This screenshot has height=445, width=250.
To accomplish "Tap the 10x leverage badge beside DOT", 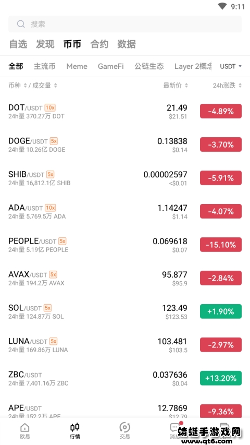I will [50, 107].
